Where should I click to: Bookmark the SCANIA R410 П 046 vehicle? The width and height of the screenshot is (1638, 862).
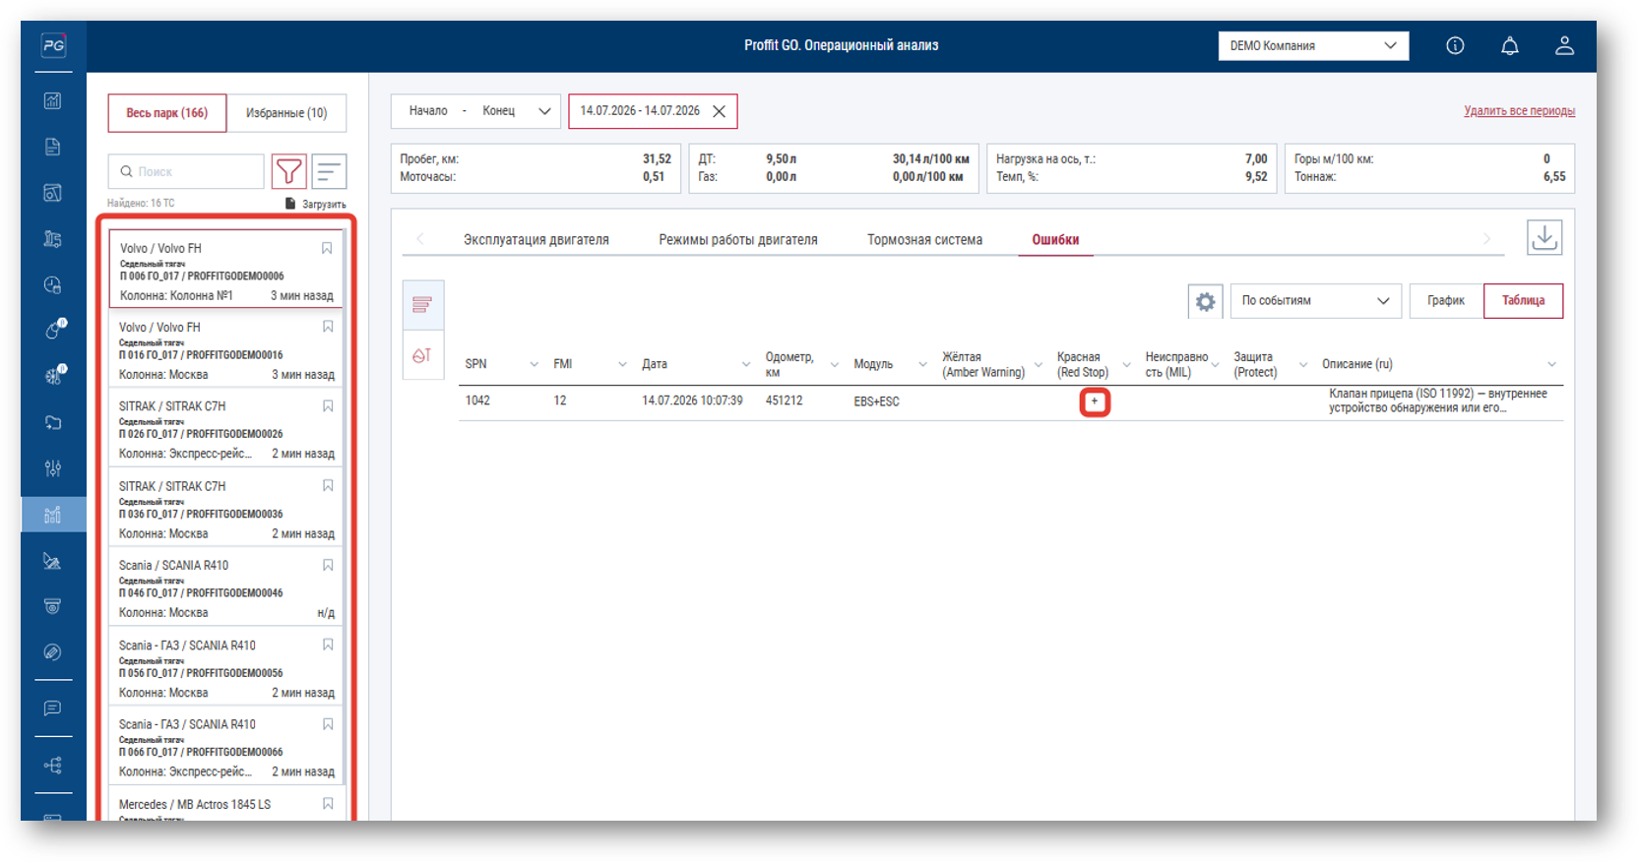click(328, 565)
